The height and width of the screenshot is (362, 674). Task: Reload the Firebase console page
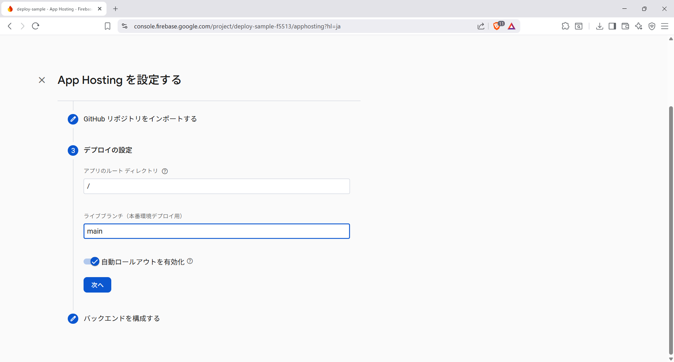click(x=35, y=26)
